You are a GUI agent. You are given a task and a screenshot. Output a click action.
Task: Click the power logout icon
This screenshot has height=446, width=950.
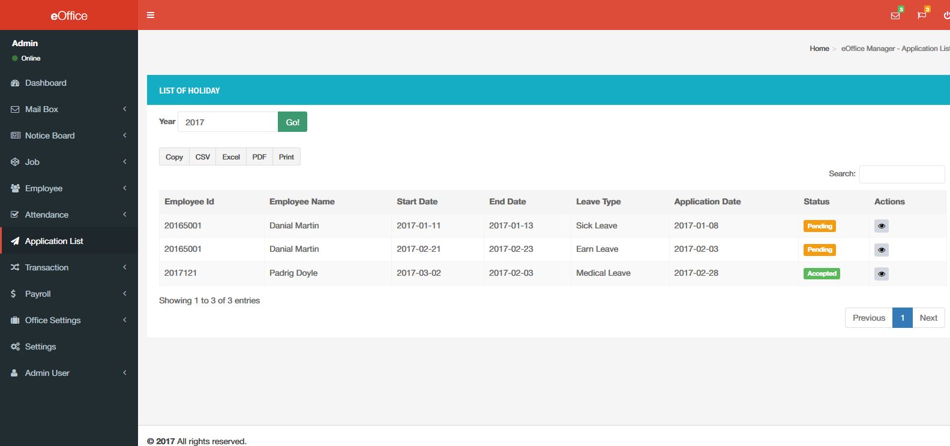pos(946,16)
